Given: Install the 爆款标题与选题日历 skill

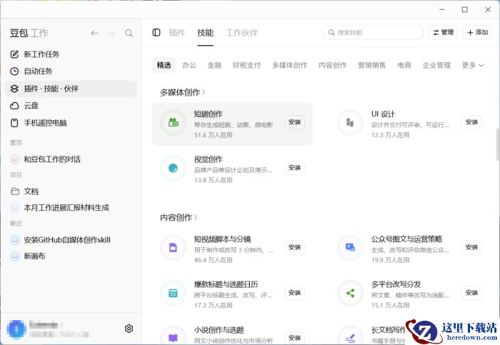Looking at the screenshot, I should point(294,293).
